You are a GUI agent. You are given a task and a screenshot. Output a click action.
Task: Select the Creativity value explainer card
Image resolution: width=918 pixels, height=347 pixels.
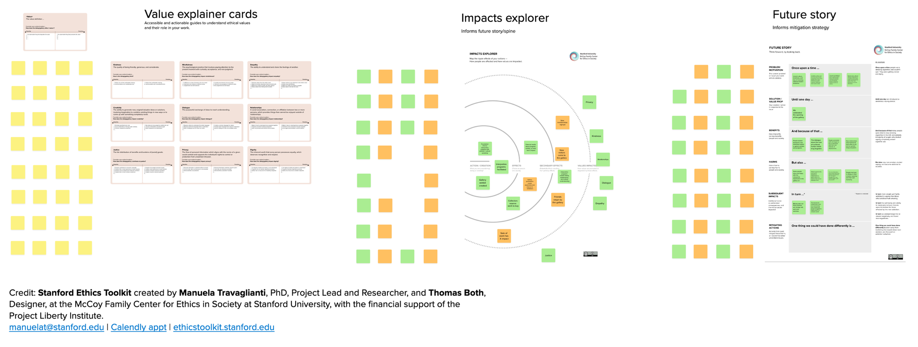click(142, 123)
